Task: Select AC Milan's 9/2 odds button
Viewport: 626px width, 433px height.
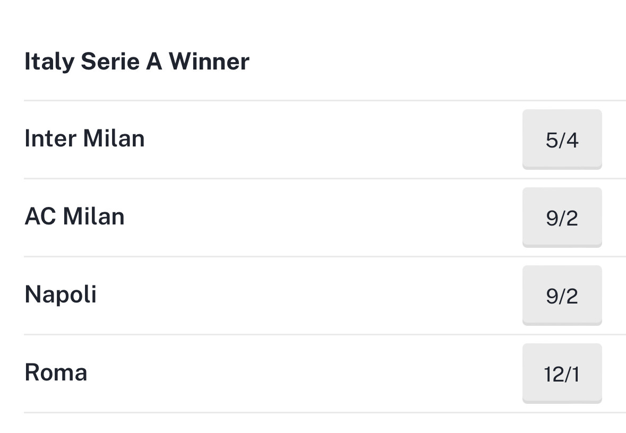Action: pyautogui.click(x=562, y=218)
